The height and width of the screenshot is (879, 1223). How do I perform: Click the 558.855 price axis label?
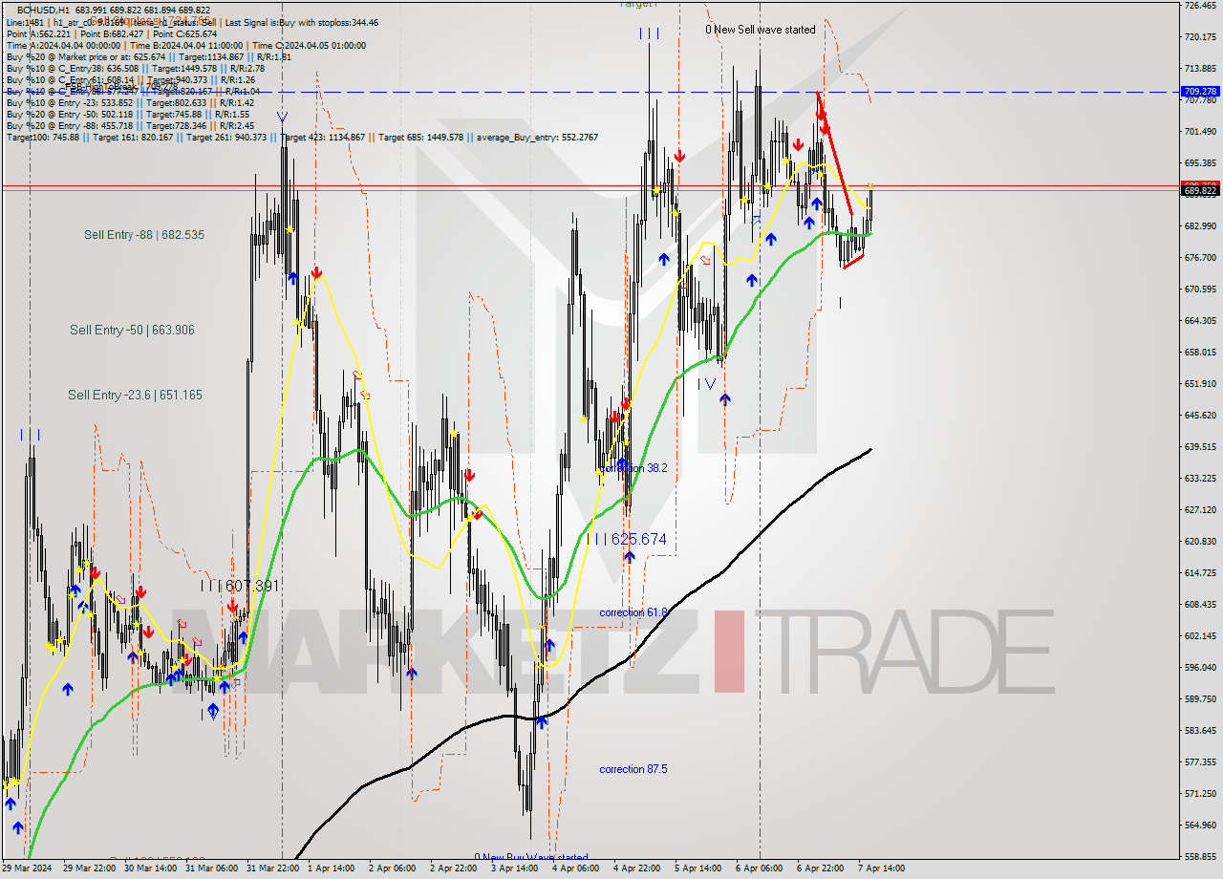pyautogui.click(x=1200, y=857)
